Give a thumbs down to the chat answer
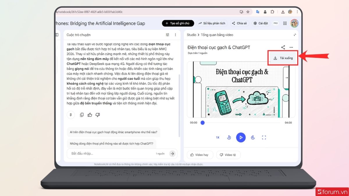This screenshot has width=349, height=196. coord(98,115)
